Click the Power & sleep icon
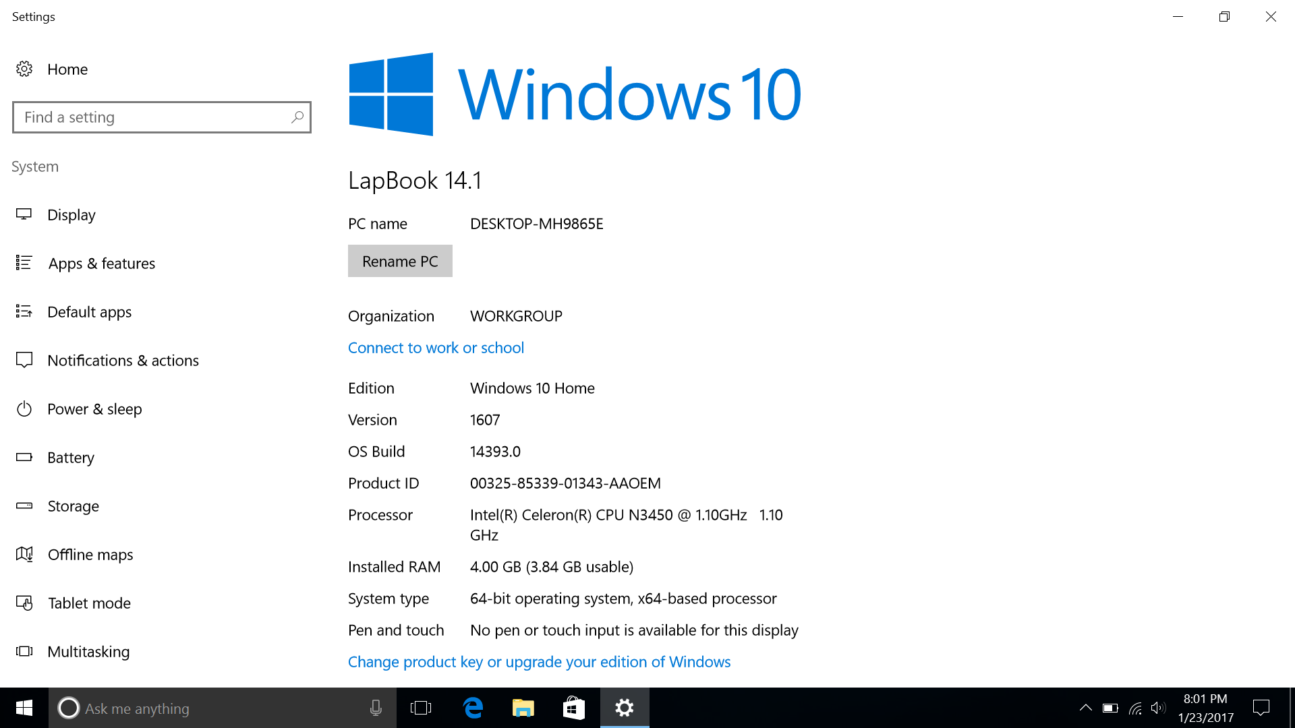 (24, 408)
